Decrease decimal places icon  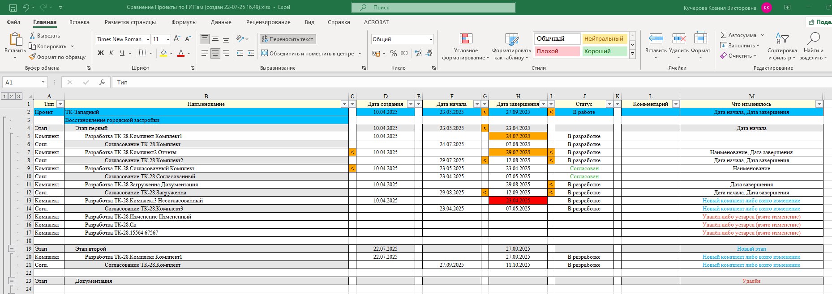coord(429,53)
